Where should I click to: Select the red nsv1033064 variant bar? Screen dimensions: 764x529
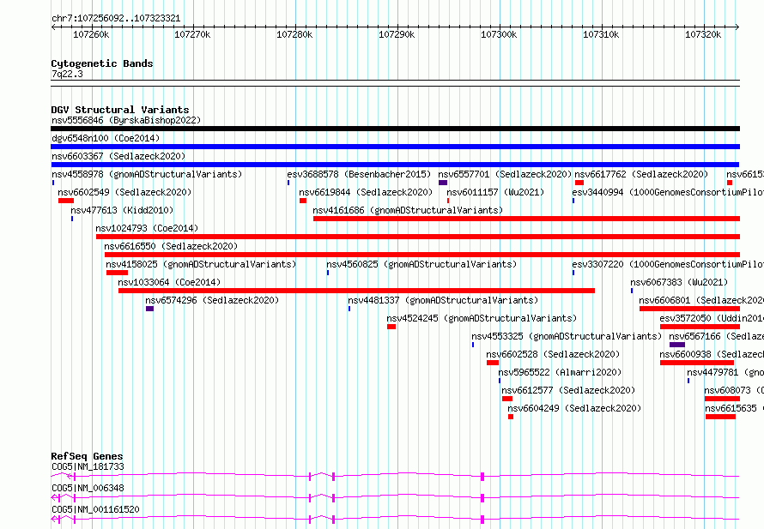356,291
